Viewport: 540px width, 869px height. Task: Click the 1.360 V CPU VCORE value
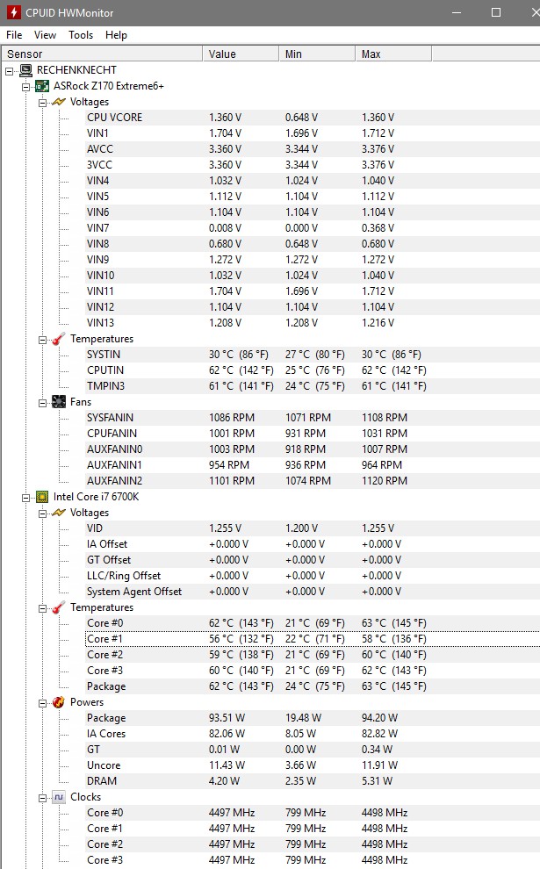(x=225, y=118)
